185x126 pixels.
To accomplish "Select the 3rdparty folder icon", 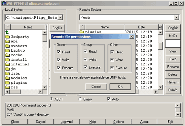I will (7, 37).
